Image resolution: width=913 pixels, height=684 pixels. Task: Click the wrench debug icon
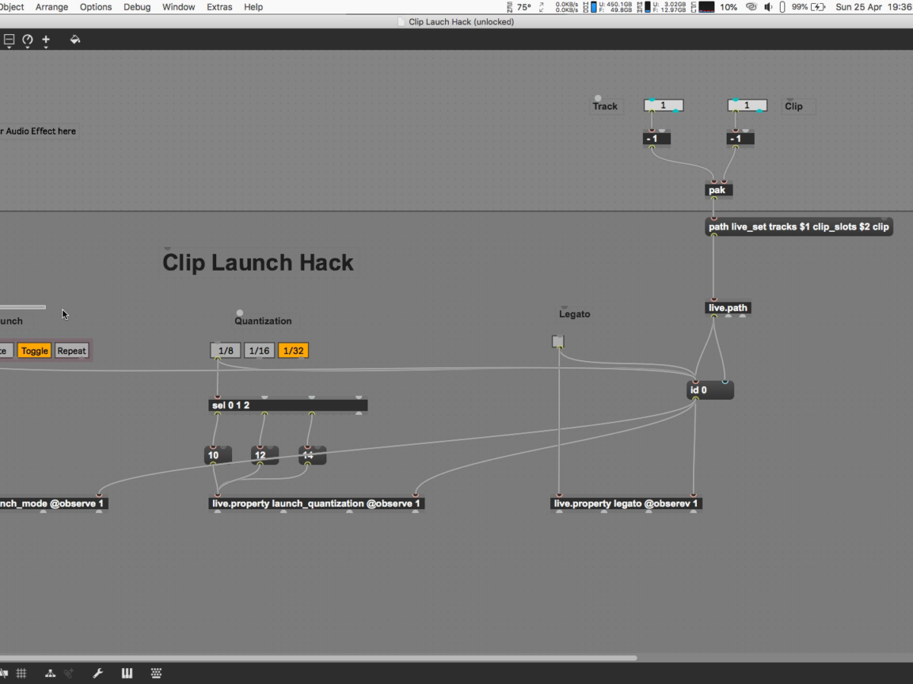pyautogui.click(x=97, y=673)
